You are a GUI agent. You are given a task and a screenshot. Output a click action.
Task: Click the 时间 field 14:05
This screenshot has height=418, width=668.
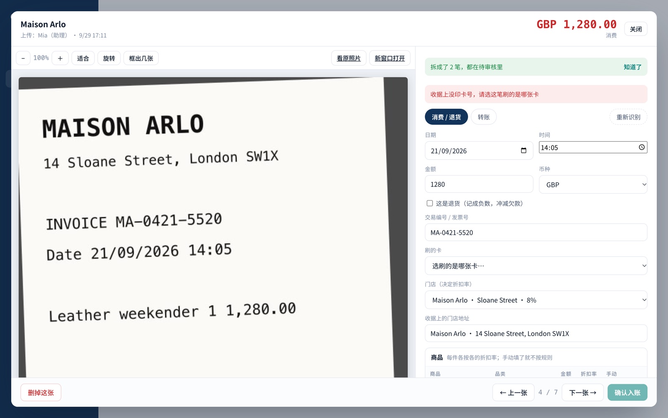coord(593,147)
